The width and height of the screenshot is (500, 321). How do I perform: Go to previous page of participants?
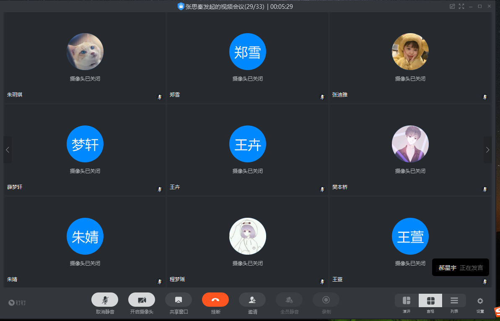pos(8,150)
